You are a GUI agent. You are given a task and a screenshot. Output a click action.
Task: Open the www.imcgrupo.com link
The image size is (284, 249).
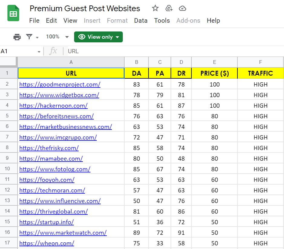point(58,137)
